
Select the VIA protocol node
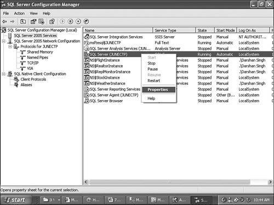pyautogui.click(x=30, y=68)
